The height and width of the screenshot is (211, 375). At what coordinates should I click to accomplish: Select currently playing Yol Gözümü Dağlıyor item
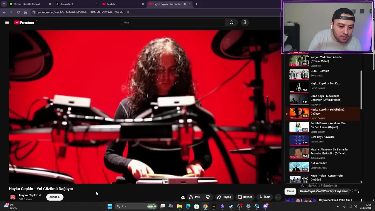322,114
